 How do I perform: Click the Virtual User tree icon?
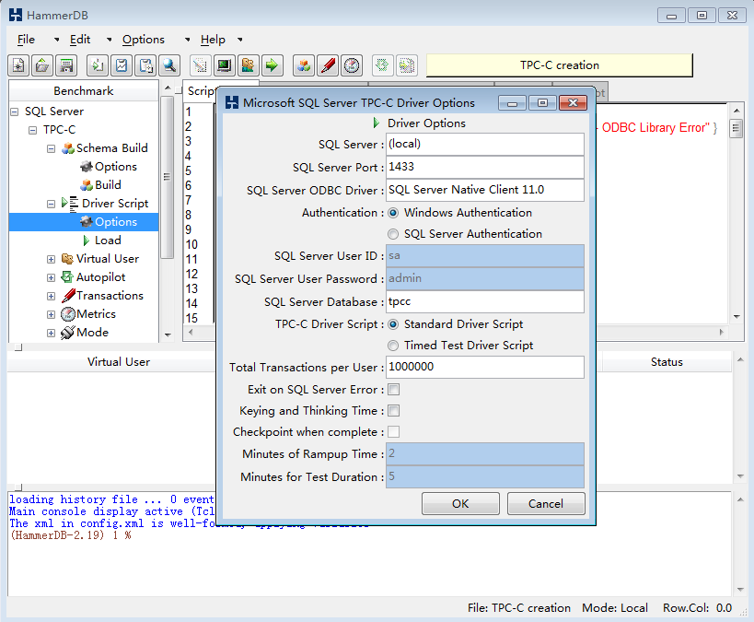pyautogui.click(x=67, y=259)
